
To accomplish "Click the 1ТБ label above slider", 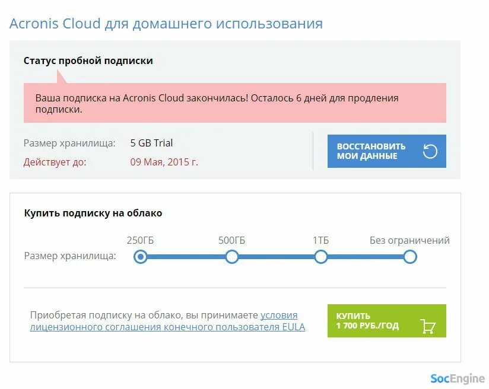I will (x=320, y=240).
